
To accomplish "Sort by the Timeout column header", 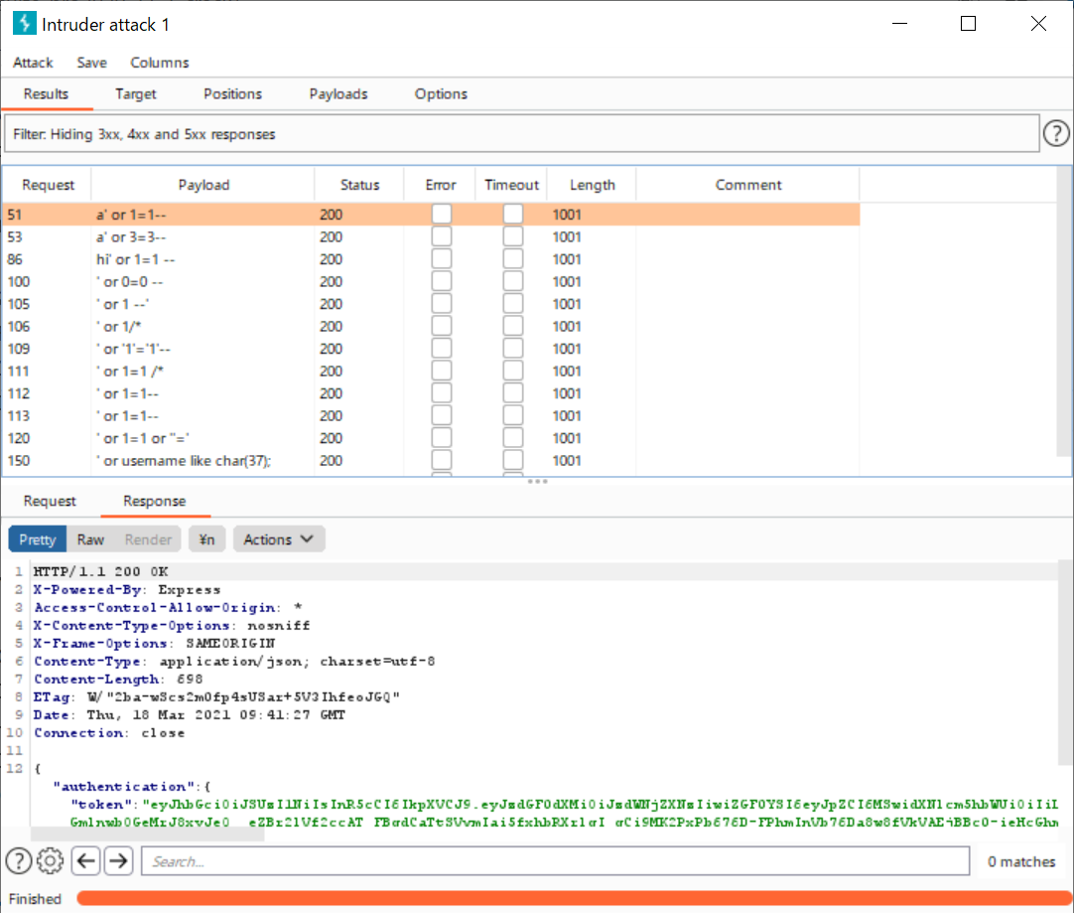I will point(511,185).
